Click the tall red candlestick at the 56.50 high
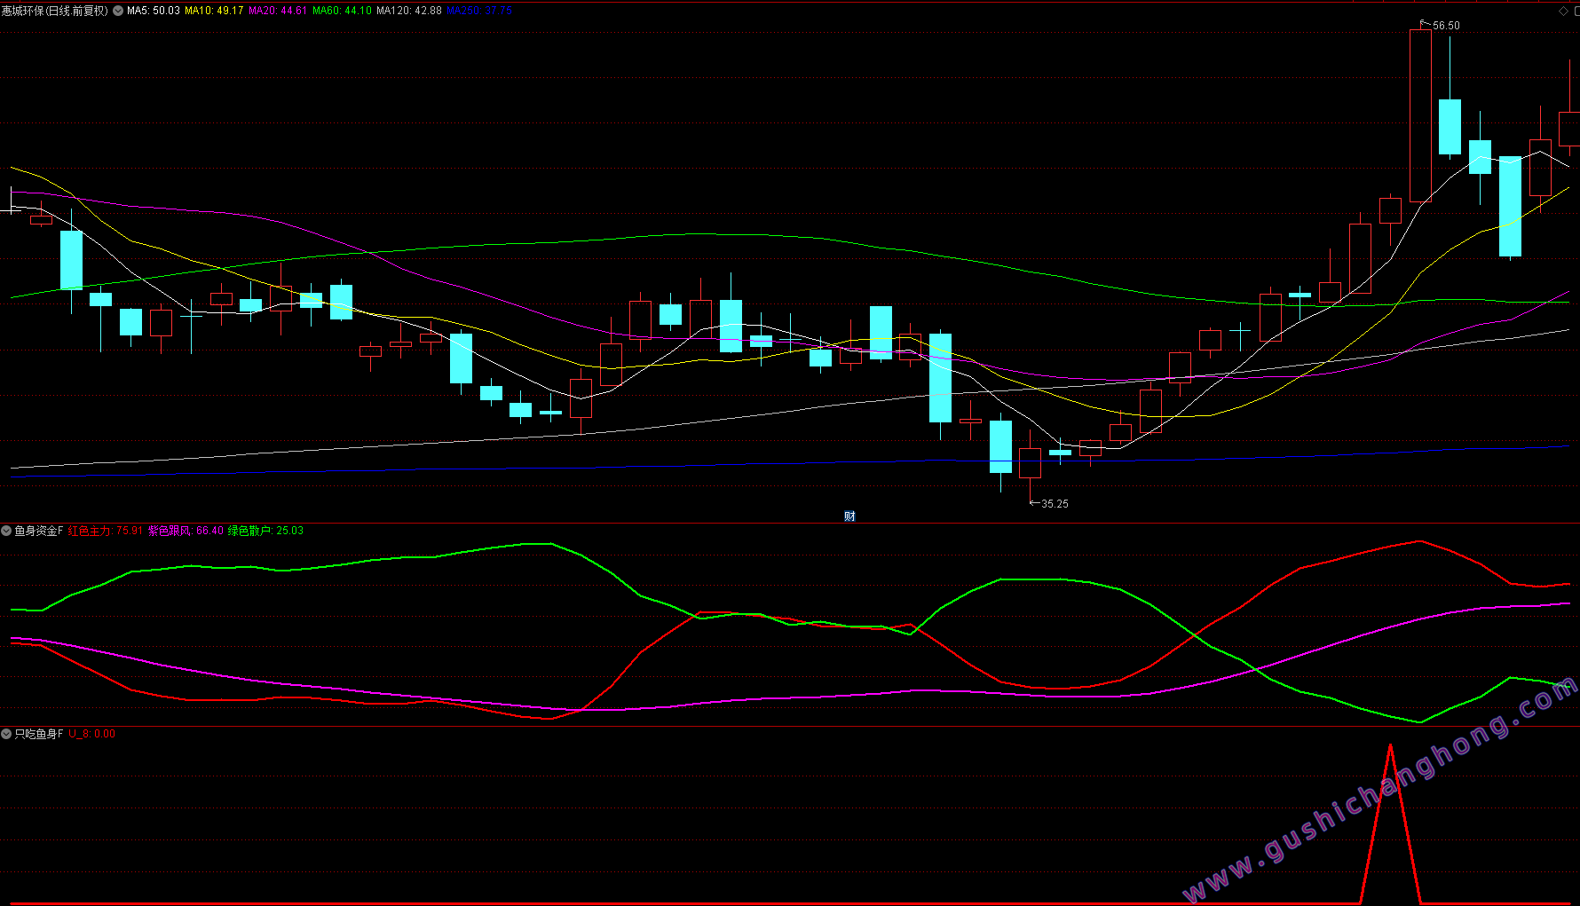 click(1420, 115)
